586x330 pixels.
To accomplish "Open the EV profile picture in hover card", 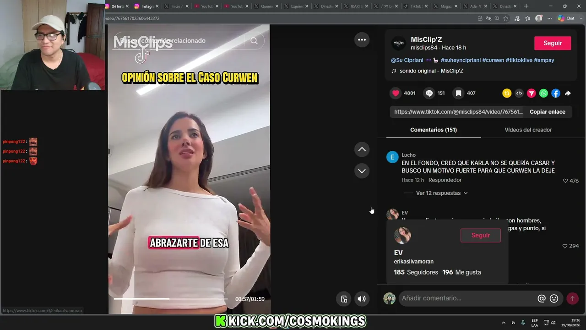I will (x=402, y=235).
